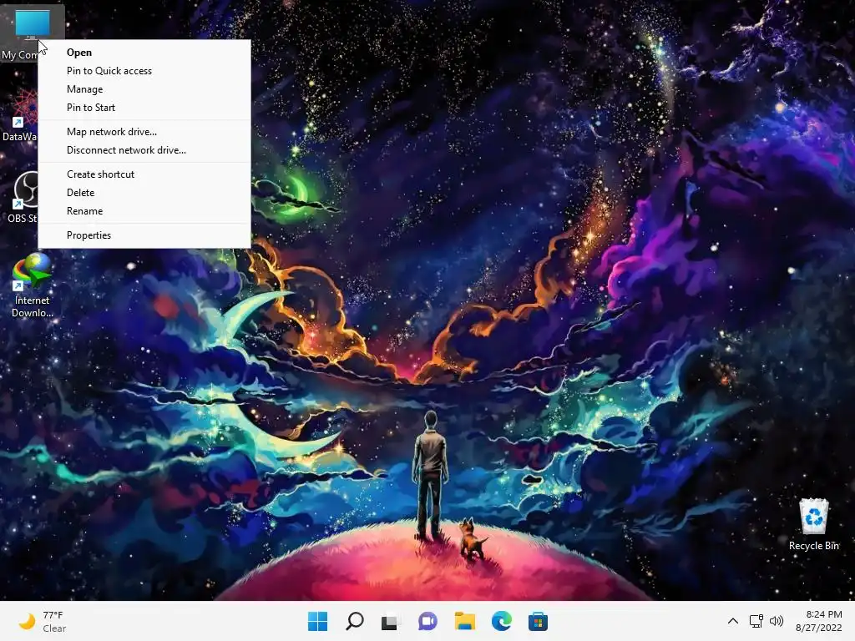Open the weather widget showing 77°F

coord(43,621)
